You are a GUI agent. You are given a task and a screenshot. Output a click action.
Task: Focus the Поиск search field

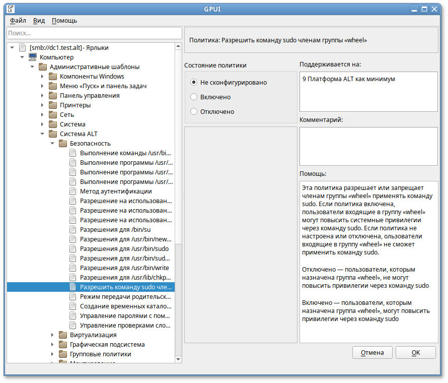[94, 33]
